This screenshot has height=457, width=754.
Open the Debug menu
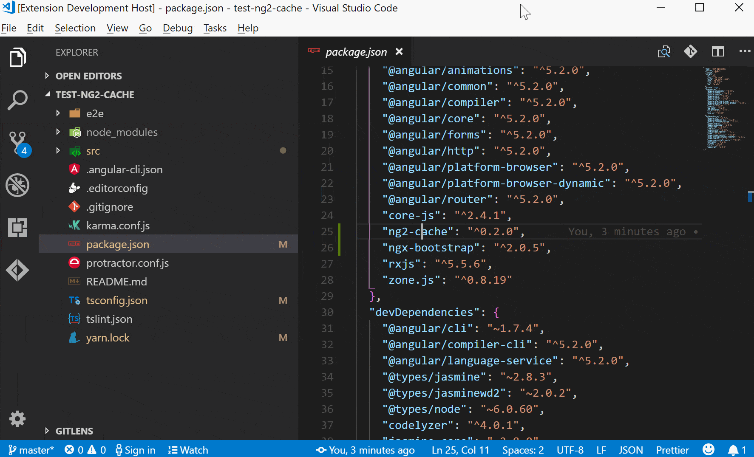pos(178,28)
